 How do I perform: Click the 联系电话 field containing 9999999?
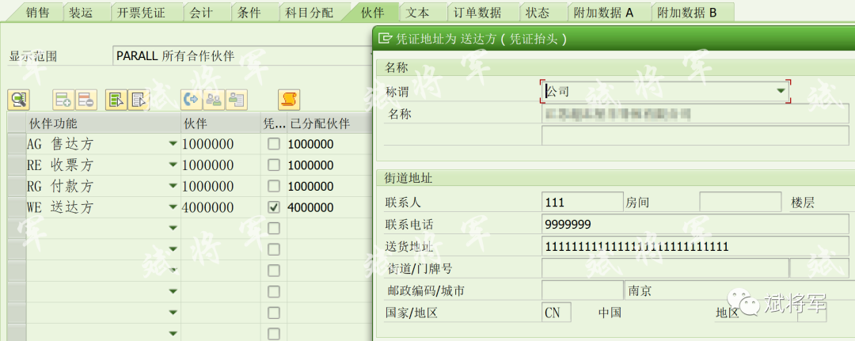695,224
